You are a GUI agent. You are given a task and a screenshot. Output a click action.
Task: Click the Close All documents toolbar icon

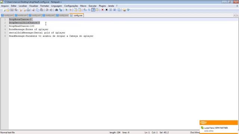(x=24, y=10)
